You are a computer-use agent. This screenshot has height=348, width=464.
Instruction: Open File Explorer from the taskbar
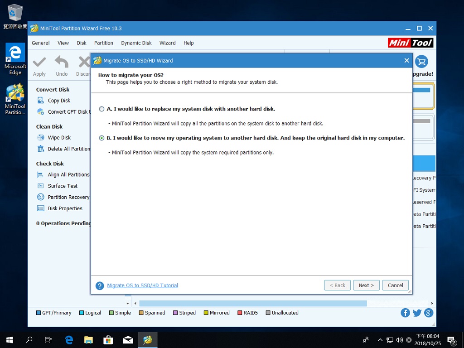pos(88,340)
